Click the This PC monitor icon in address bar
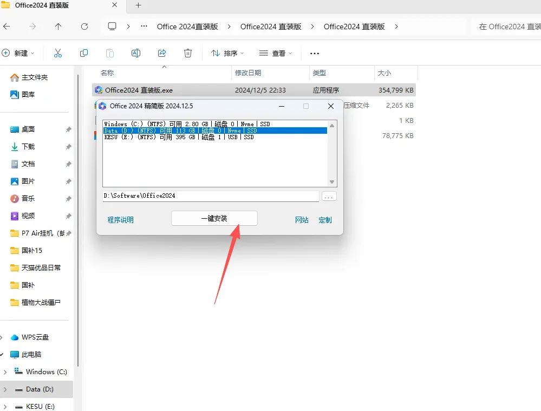This screenshot has height=411, width=541. (x=112, y=26)
